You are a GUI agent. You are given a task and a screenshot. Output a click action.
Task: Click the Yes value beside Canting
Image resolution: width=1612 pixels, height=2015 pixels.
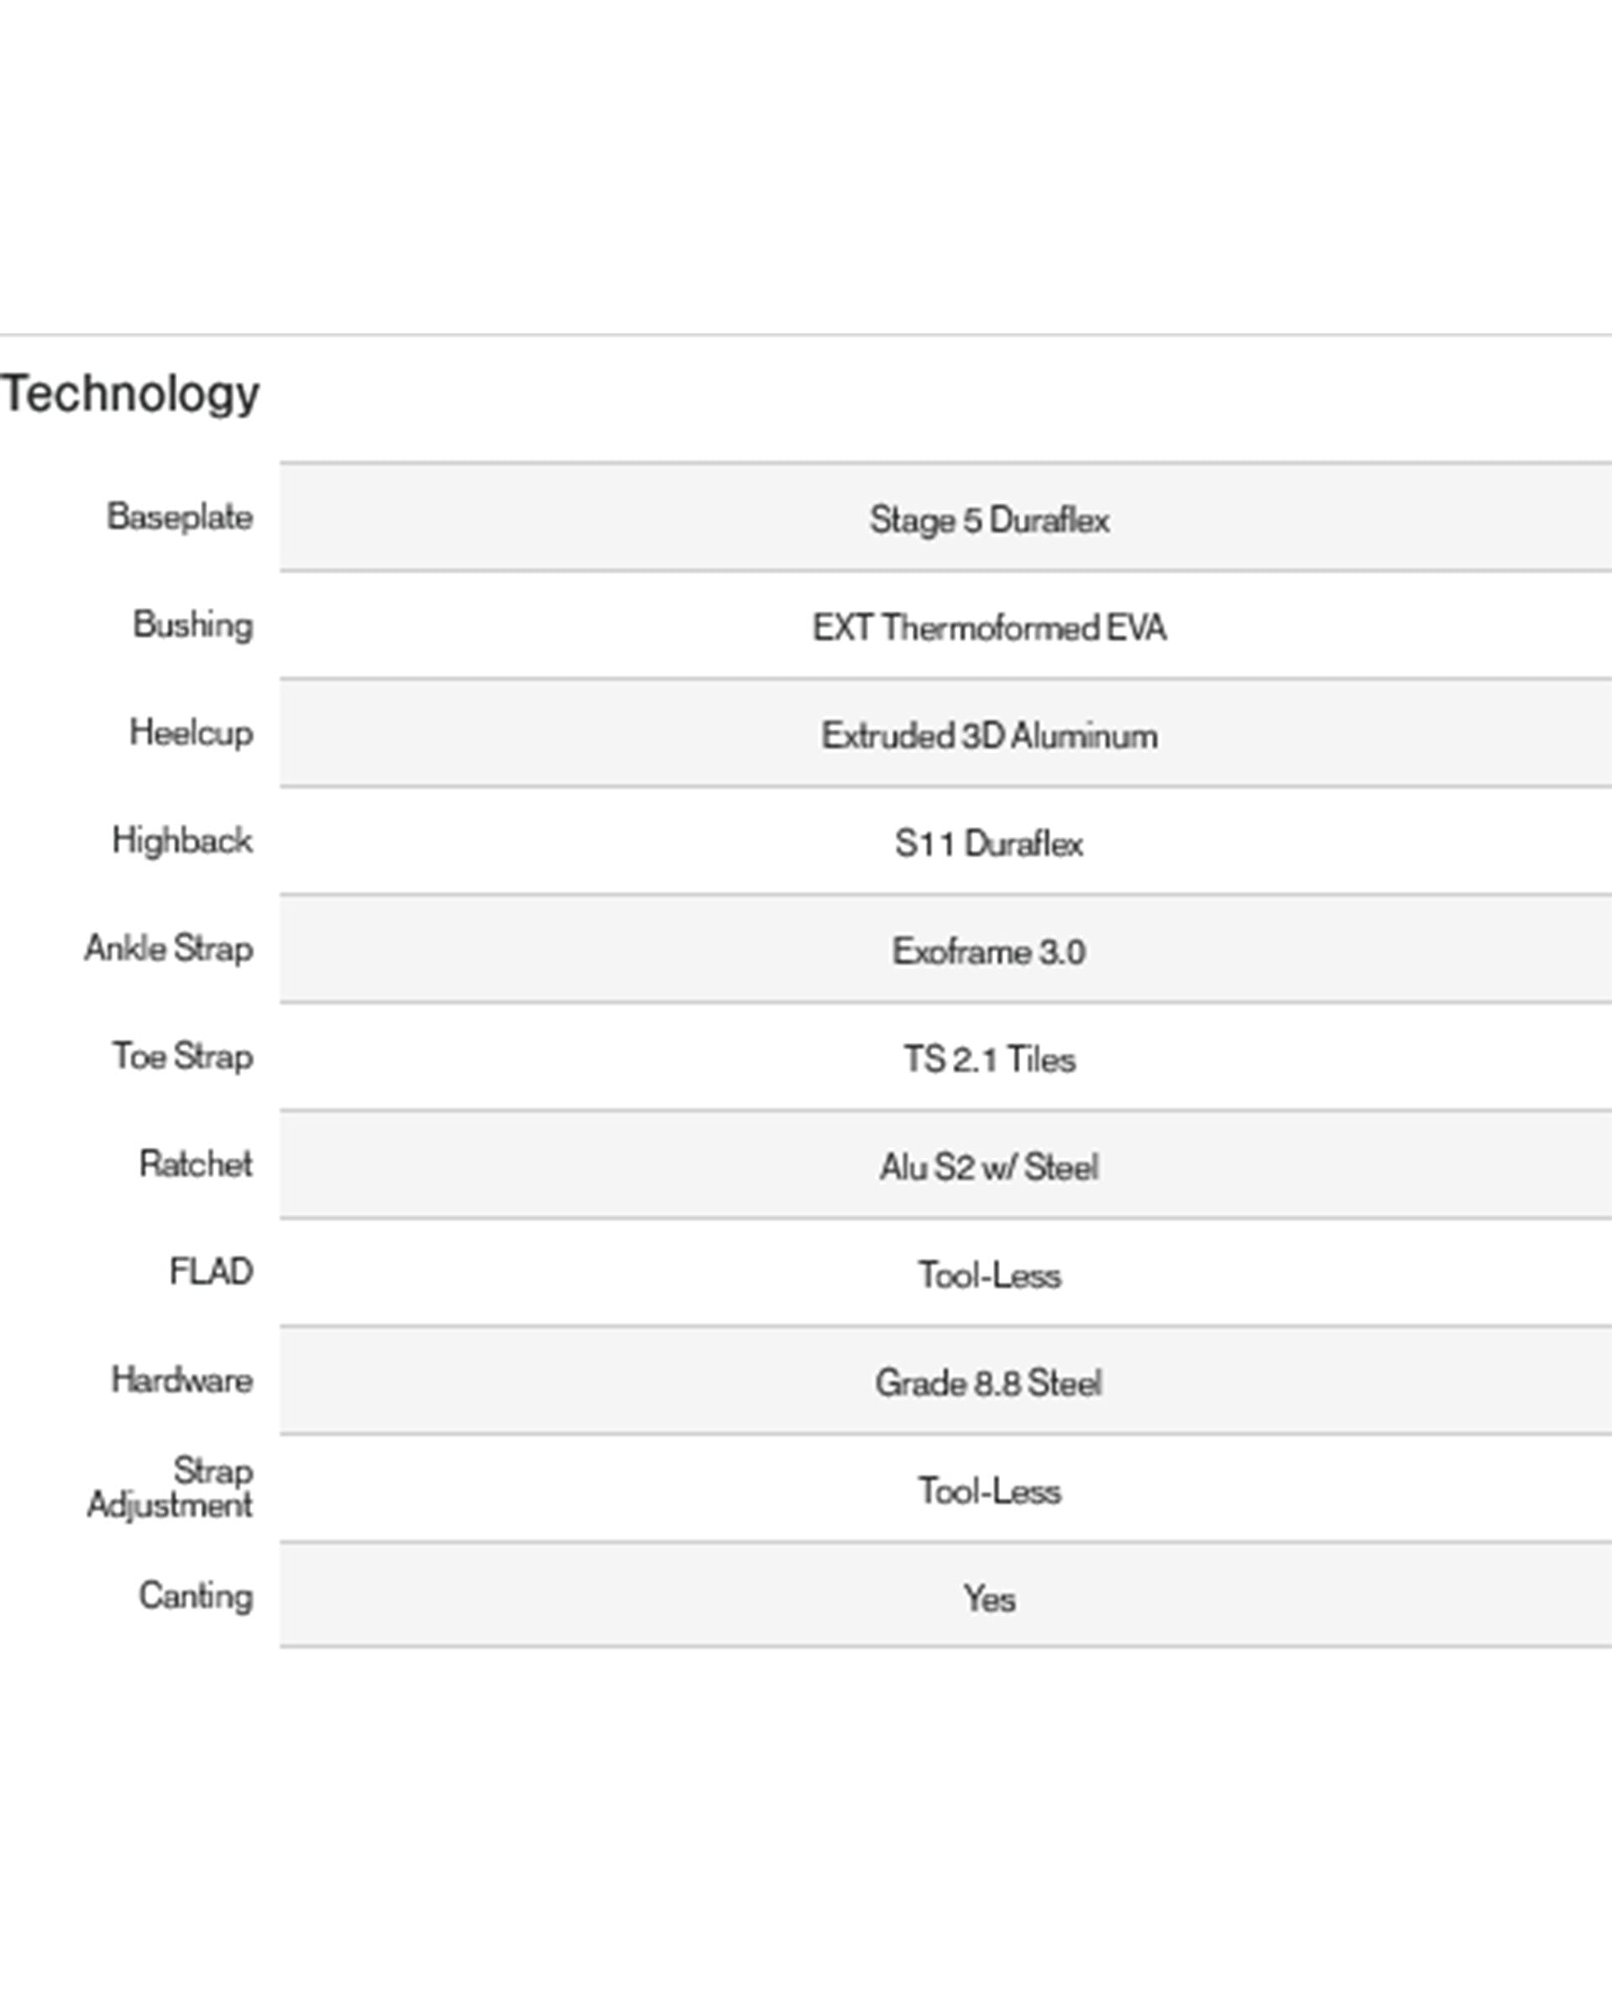coord(989,1599)
